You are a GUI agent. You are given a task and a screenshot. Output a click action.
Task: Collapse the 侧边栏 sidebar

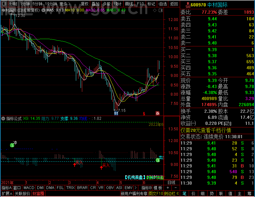click(x=171, y=194)
